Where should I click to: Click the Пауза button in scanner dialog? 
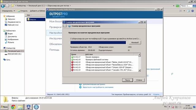pos(127,80)
